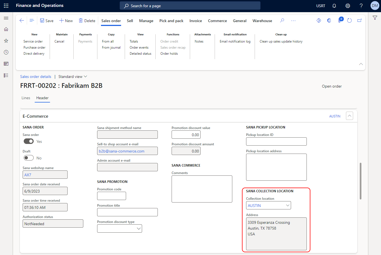The image size is (381, 255).
Task: Click Service order under New
Action: click(33, 41)
